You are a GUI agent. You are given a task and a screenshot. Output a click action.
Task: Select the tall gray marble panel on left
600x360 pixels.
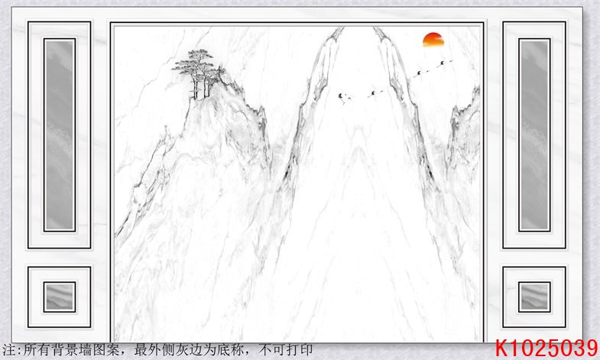tap(60, 135)
